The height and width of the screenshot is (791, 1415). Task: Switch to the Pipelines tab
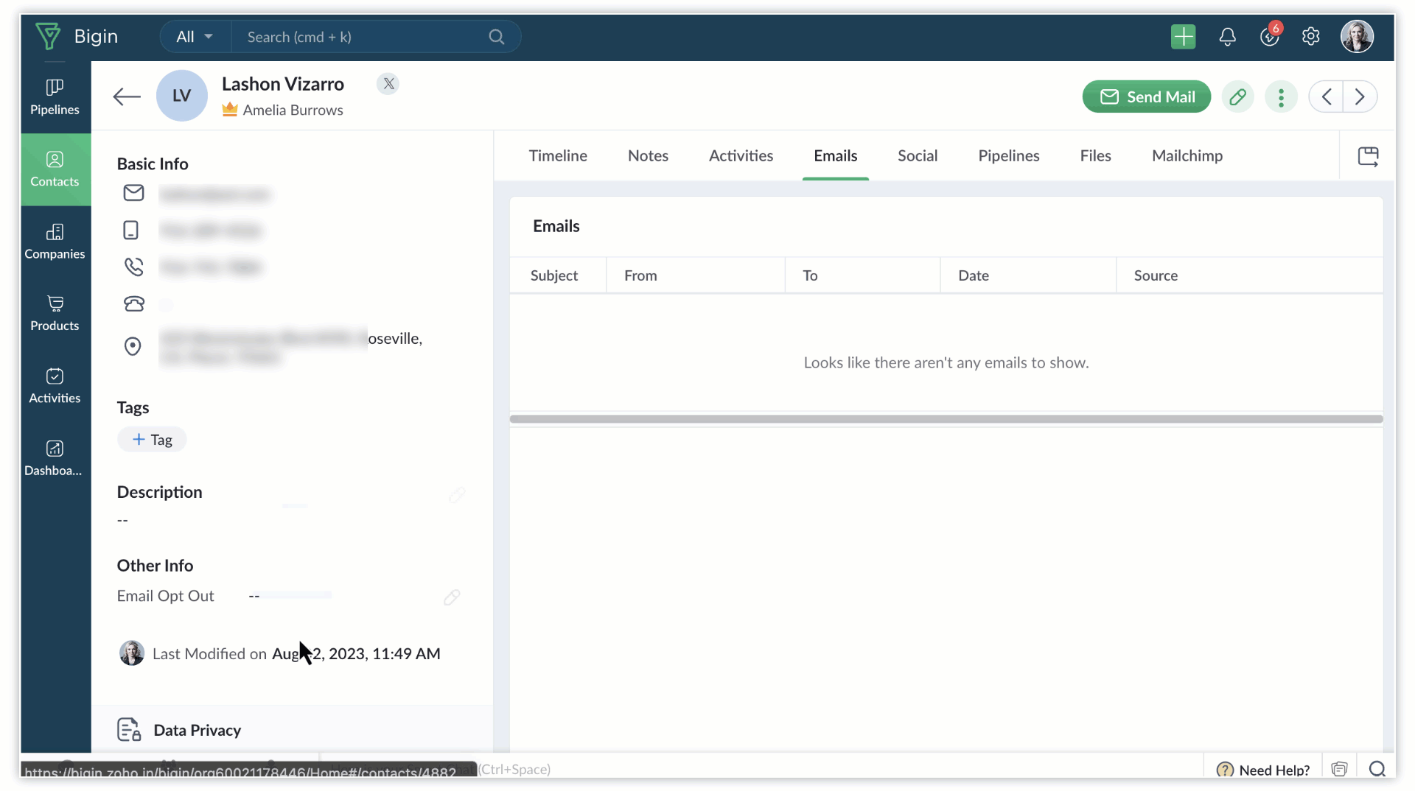(1008, 156)
